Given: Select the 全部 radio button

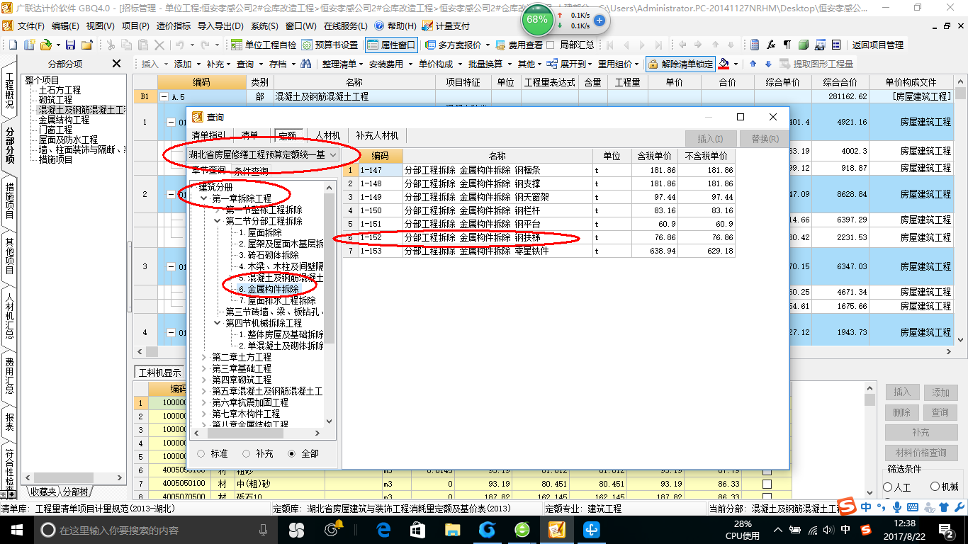Looking at the screenshot, I should 292,453.
